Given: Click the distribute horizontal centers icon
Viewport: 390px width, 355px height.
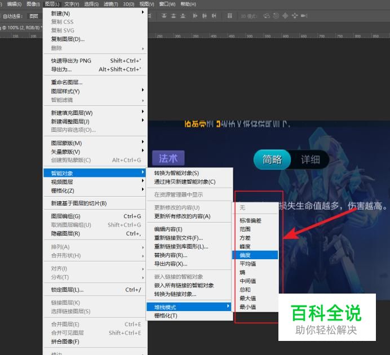Looking at the screenshot, I should point(205,16).
